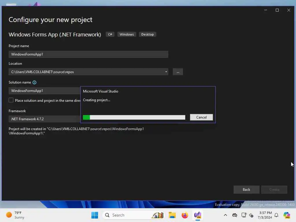Click the Project name input field
The image size is (296, 222).
pos(88,54)
